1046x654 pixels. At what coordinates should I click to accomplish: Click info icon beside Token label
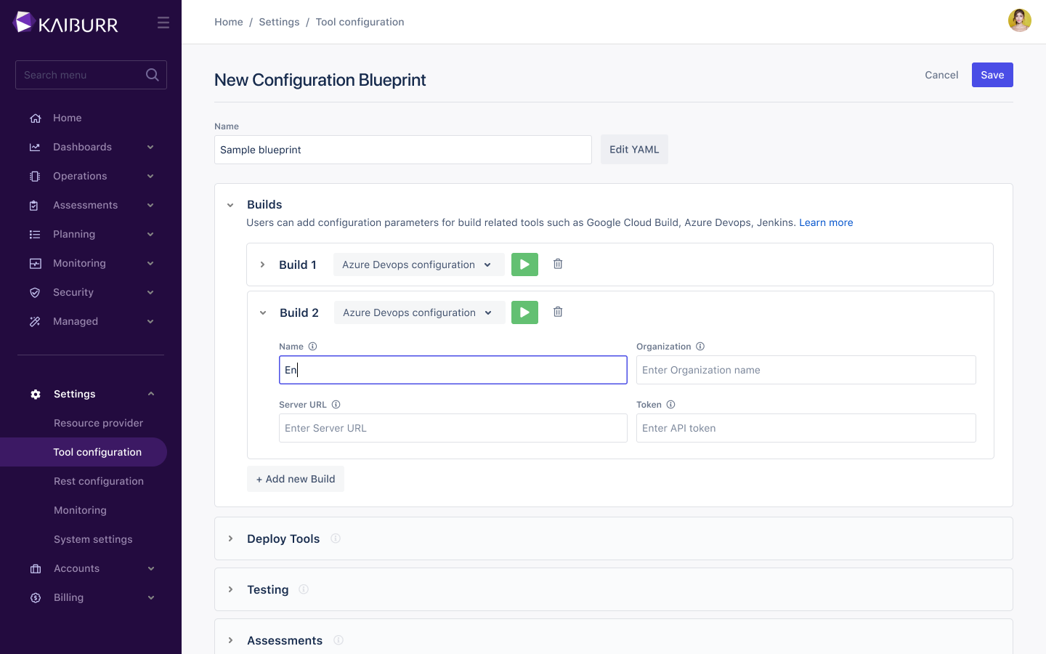pyautogui.click(x=670, y=405)
